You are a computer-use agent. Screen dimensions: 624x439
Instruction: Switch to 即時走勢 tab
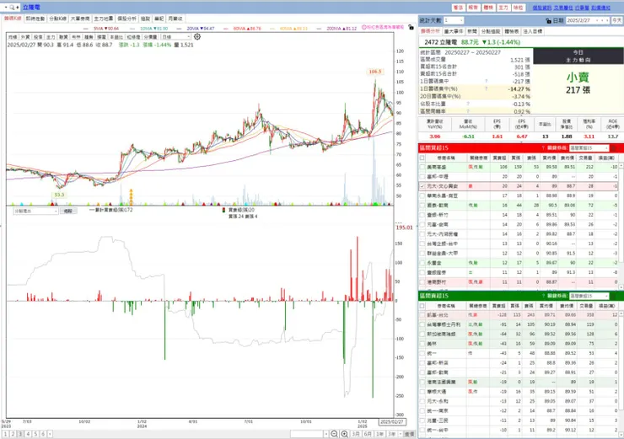pos(35,19)
